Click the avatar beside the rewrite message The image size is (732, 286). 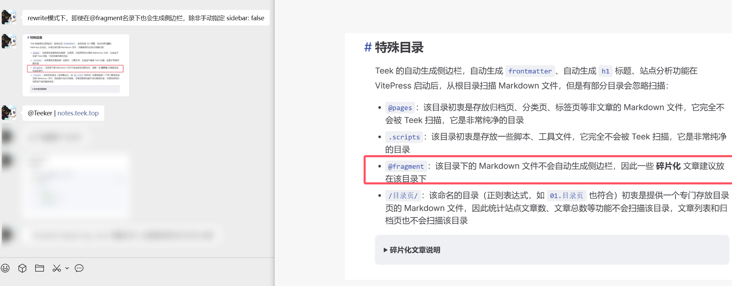click(x=9, y=17)
